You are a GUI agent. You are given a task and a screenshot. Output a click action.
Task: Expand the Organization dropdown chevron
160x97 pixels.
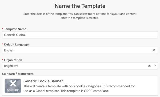click(x=155, y=66)
